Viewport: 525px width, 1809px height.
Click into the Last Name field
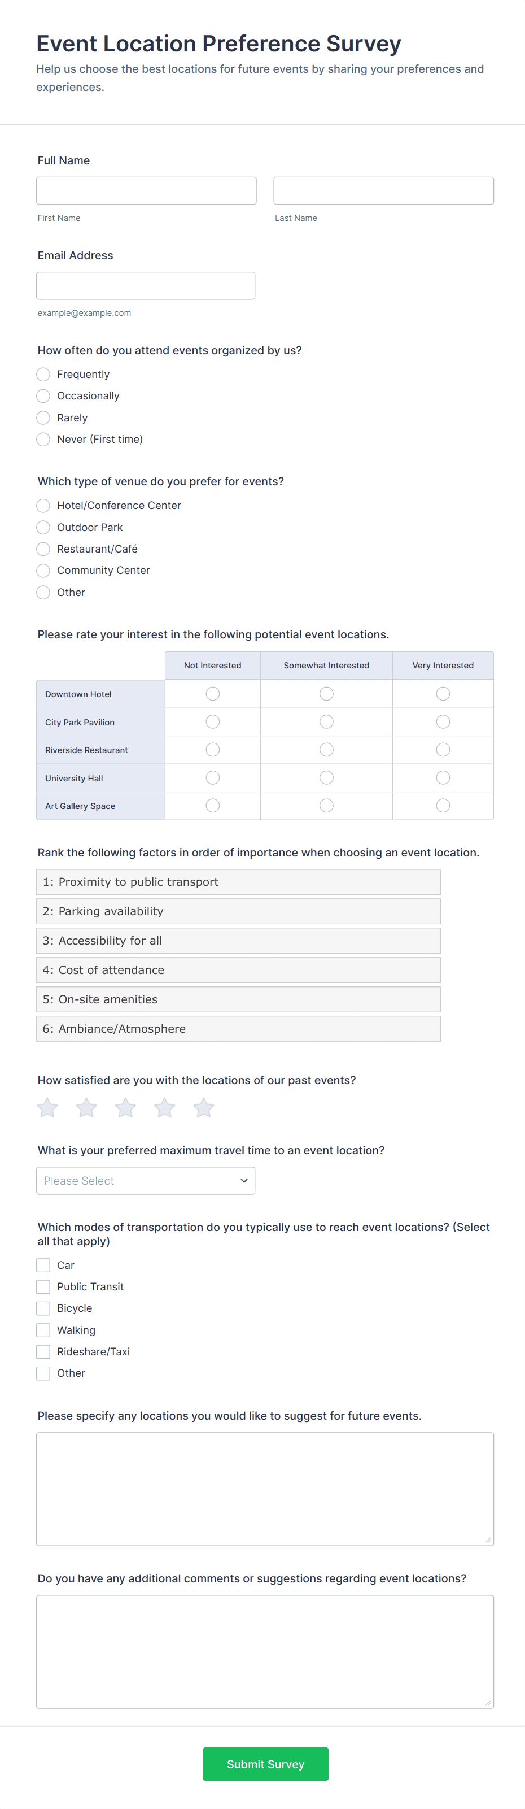383,191
